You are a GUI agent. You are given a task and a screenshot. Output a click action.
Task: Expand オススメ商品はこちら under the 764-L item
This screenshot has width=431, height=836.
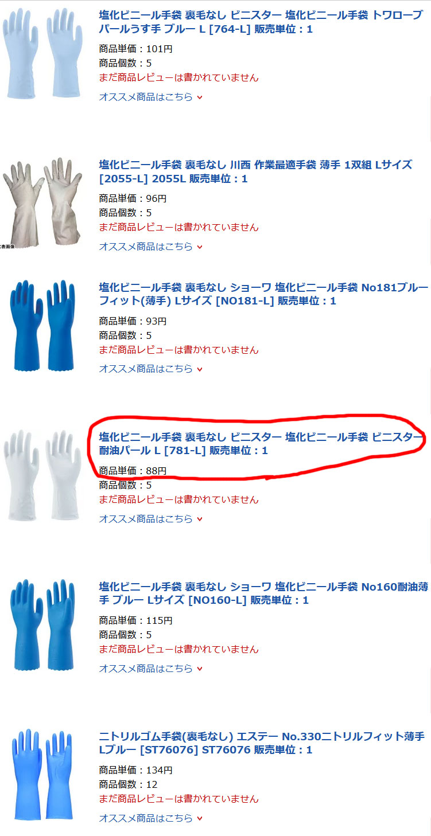click(x=151, y=97)
